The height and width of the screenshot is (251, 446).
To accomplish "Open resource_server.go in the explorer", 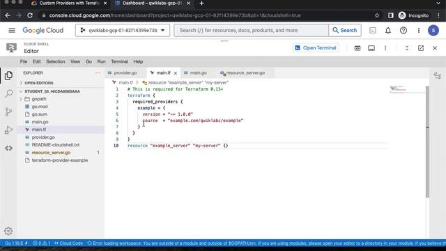I will point(51,153).
